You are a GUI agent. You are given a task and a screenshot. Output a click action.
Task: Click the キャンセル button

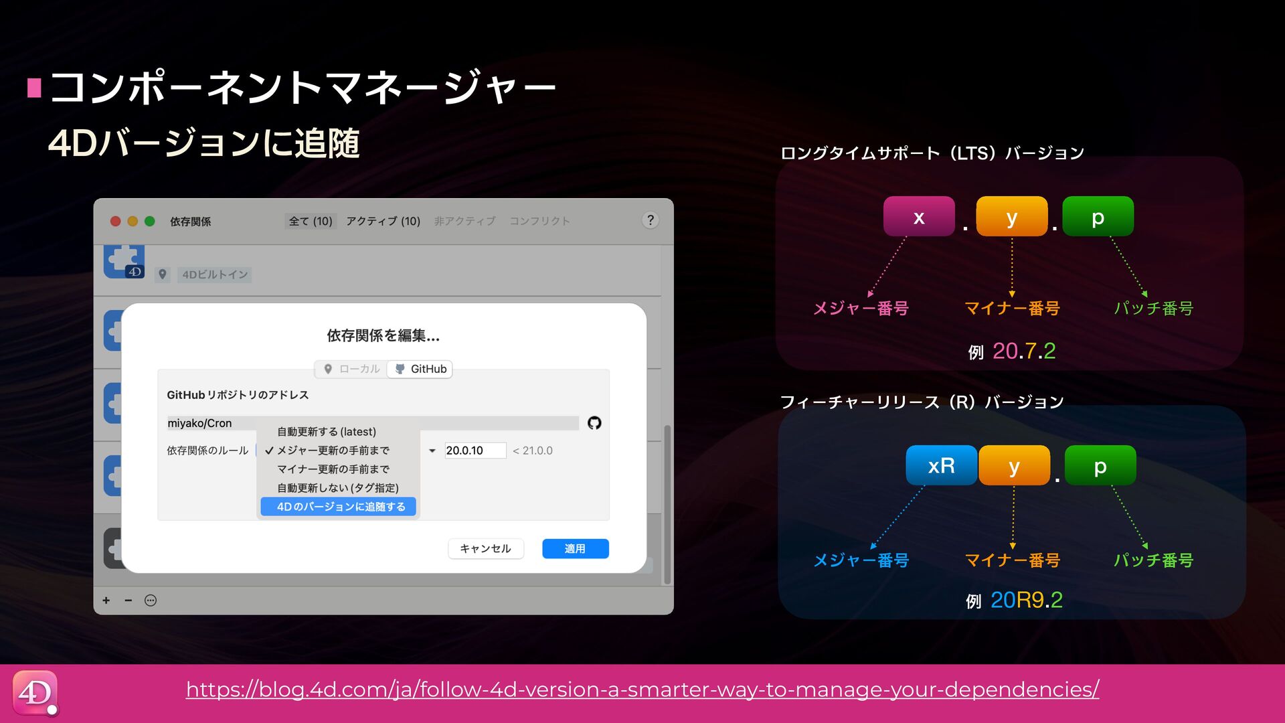485,548
